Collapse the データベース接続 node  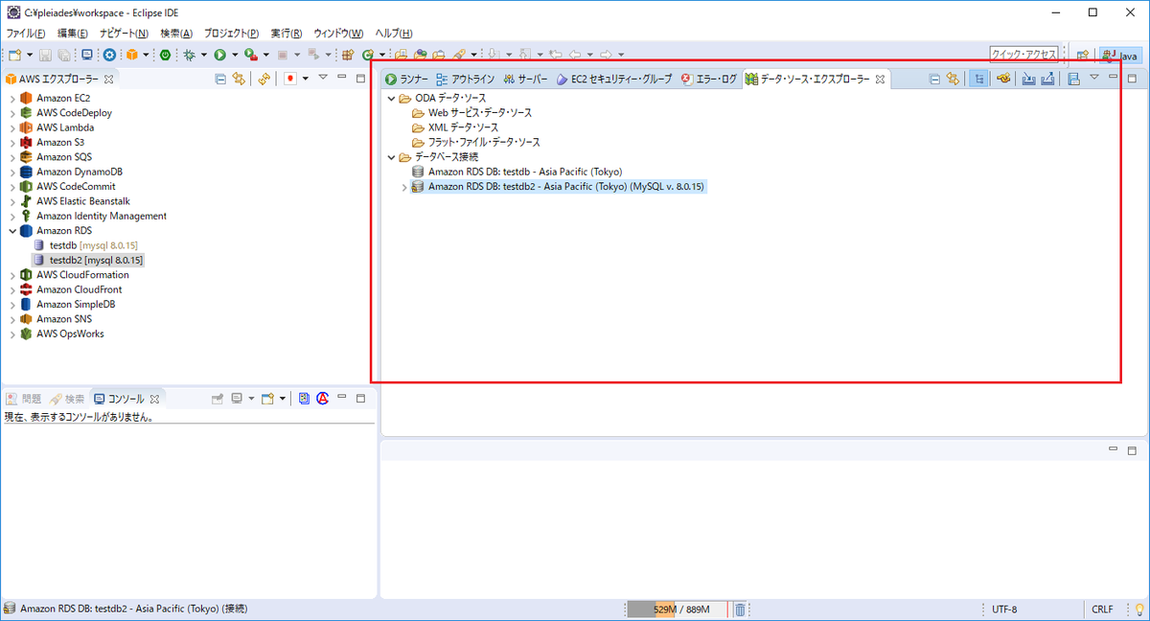click(x=391, y=157)
